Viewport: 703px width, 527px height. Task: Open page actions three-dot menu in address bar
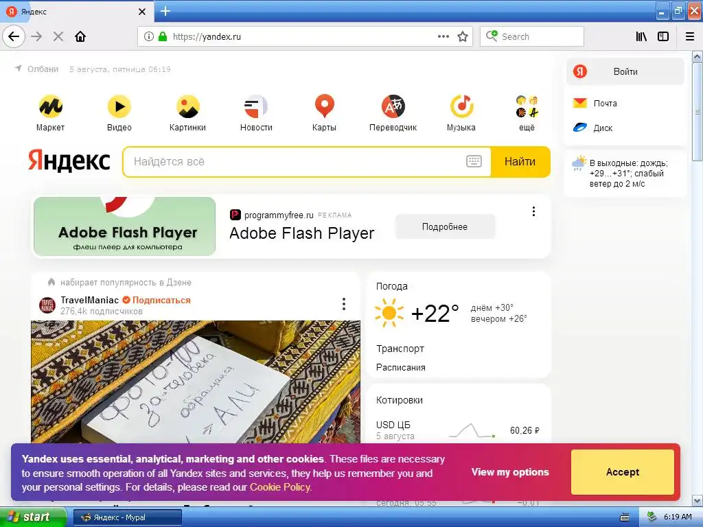(x=443, y=36)
